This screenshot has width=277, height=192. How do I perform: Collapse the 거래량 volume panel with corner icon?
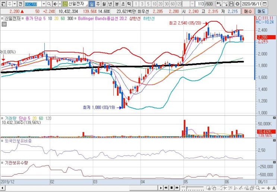click(274, 118)
